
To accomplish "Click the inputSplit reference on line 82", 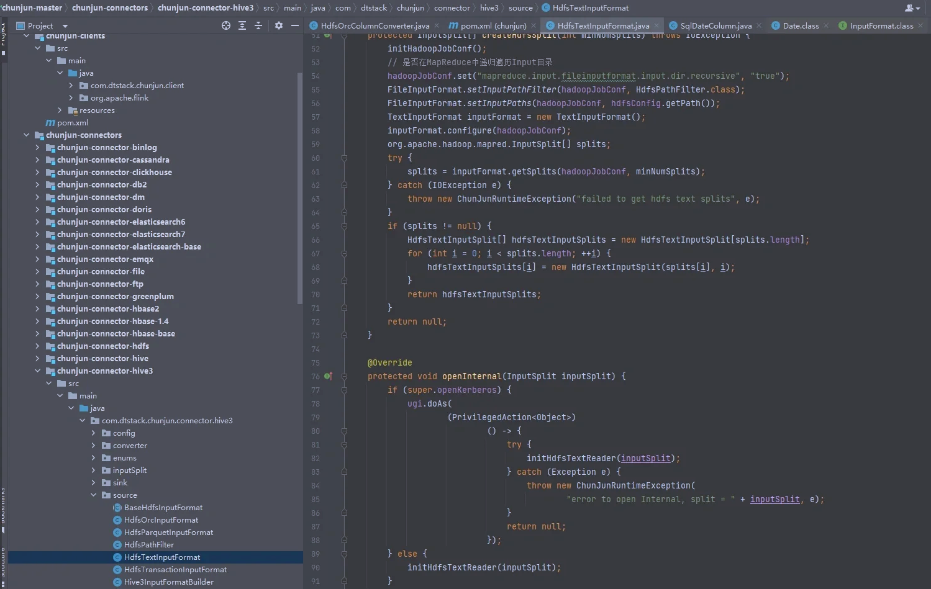I will [645, 459].
